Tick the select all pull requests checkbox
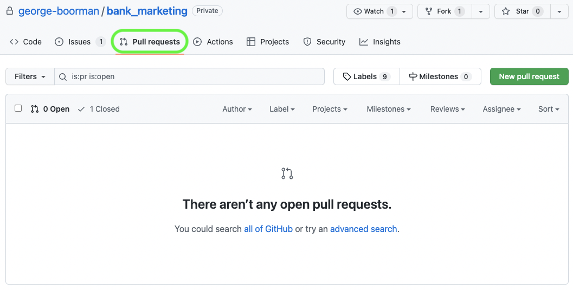 (18, 108)
